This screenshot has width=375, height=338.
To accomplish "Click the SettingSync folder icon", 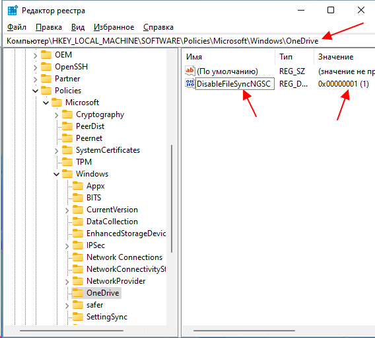I will (78, 316).
